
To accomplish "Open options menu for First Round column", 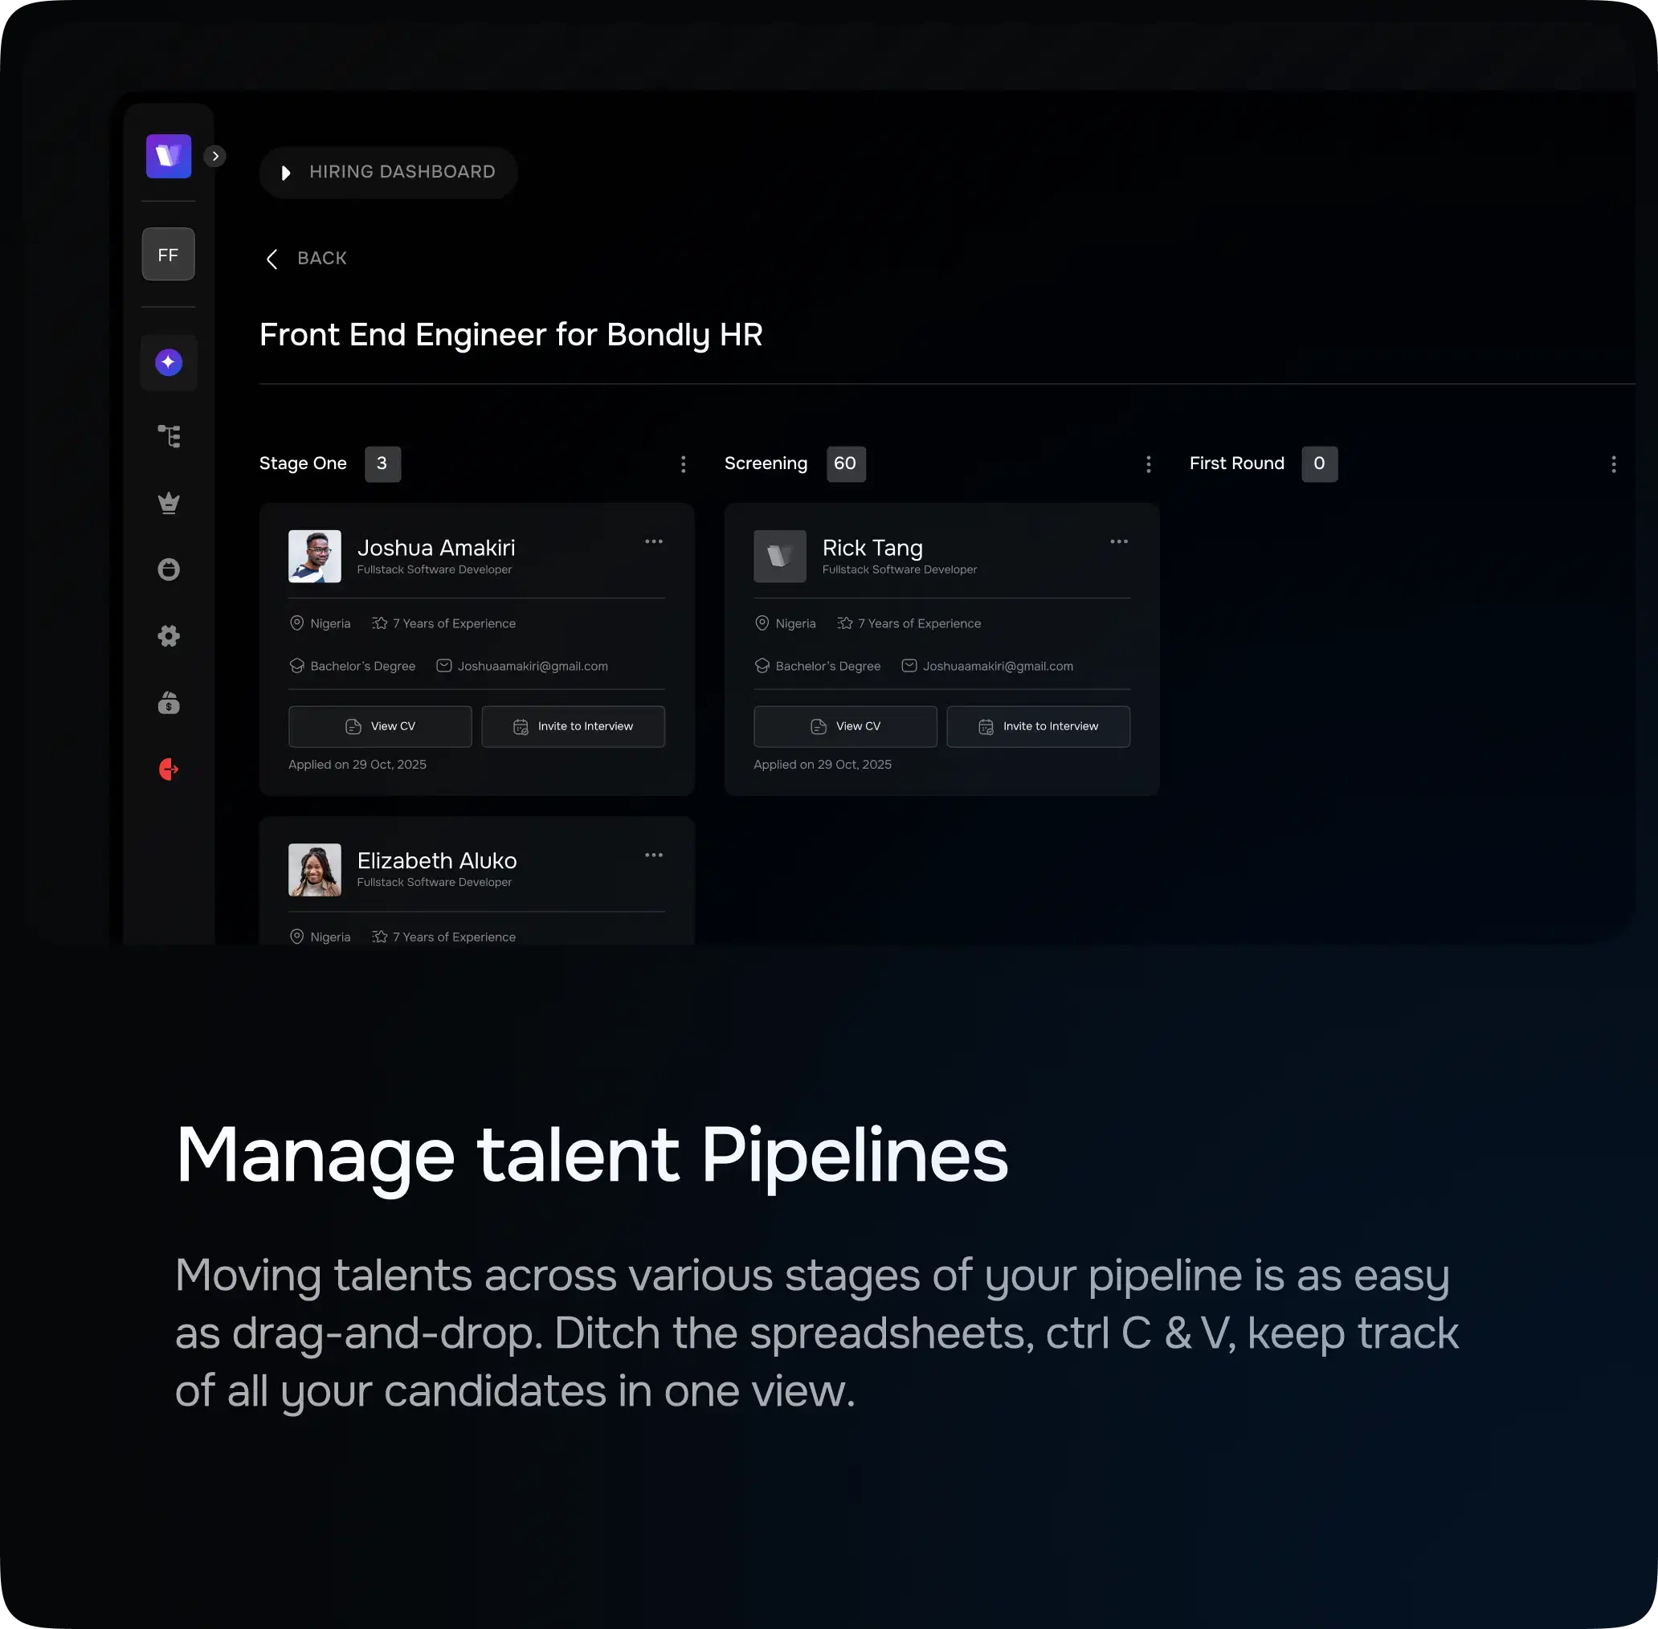I will [1614, 463].
